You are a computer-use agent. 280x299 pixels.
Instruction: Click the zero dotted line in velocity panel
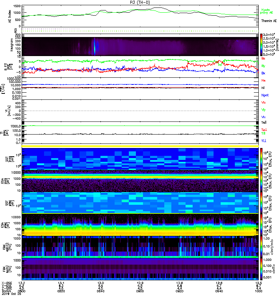(140, 111)
